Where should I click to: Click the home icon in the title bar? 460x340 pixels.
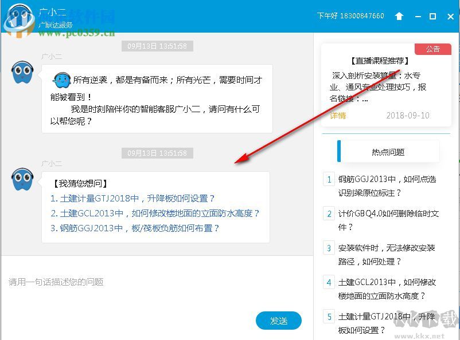[x=399, y=17]
